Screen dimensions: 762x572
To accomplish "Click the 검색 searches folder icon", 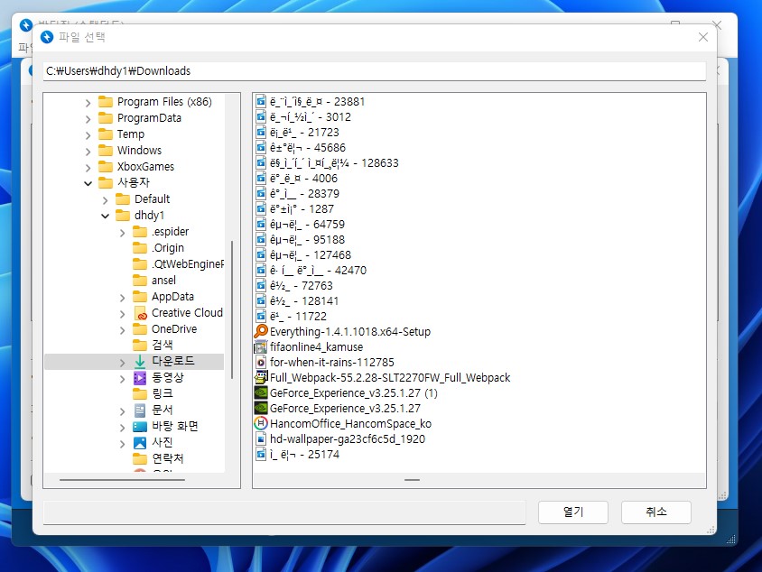I will pos(140,345).
